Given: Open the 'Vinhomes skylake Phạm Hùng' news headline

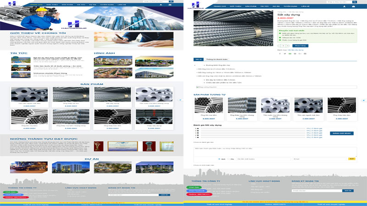Looking at the screenshot, I should click(50, 73).
